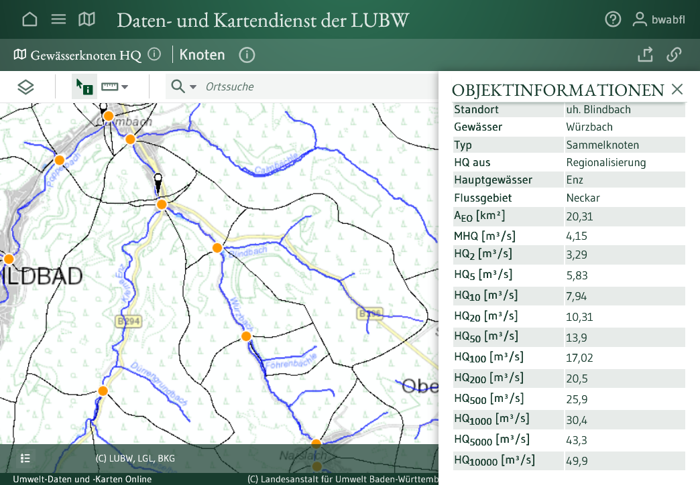
Task: Open the legend list icon
Action: click(x=25, y=458)
